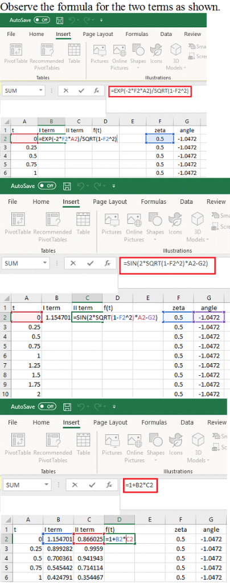Cancel formula entry in the =1+B2*C2 window
Viewport: 230px width, 583px height.
click(75, 485)
